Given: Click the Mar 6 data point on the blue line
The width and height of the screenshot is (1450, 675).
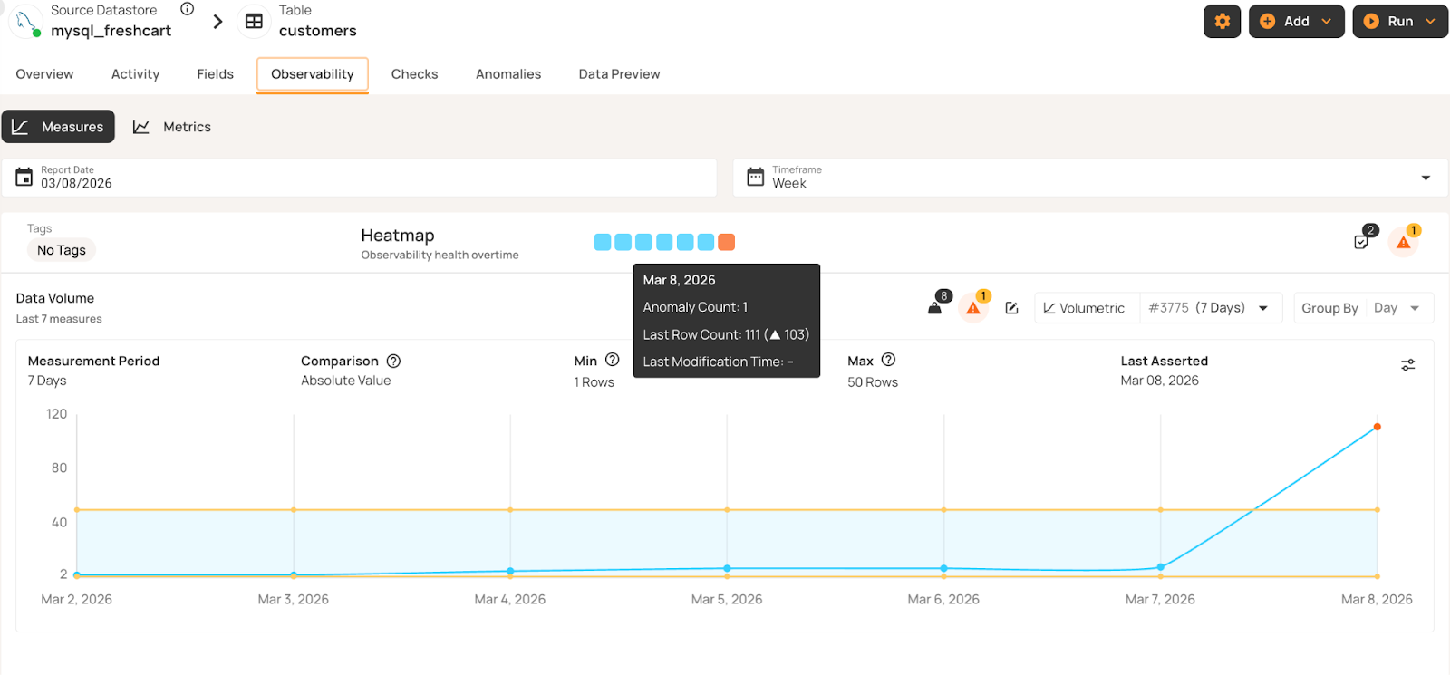Looking at the screenshot, I should pos(944,568).
